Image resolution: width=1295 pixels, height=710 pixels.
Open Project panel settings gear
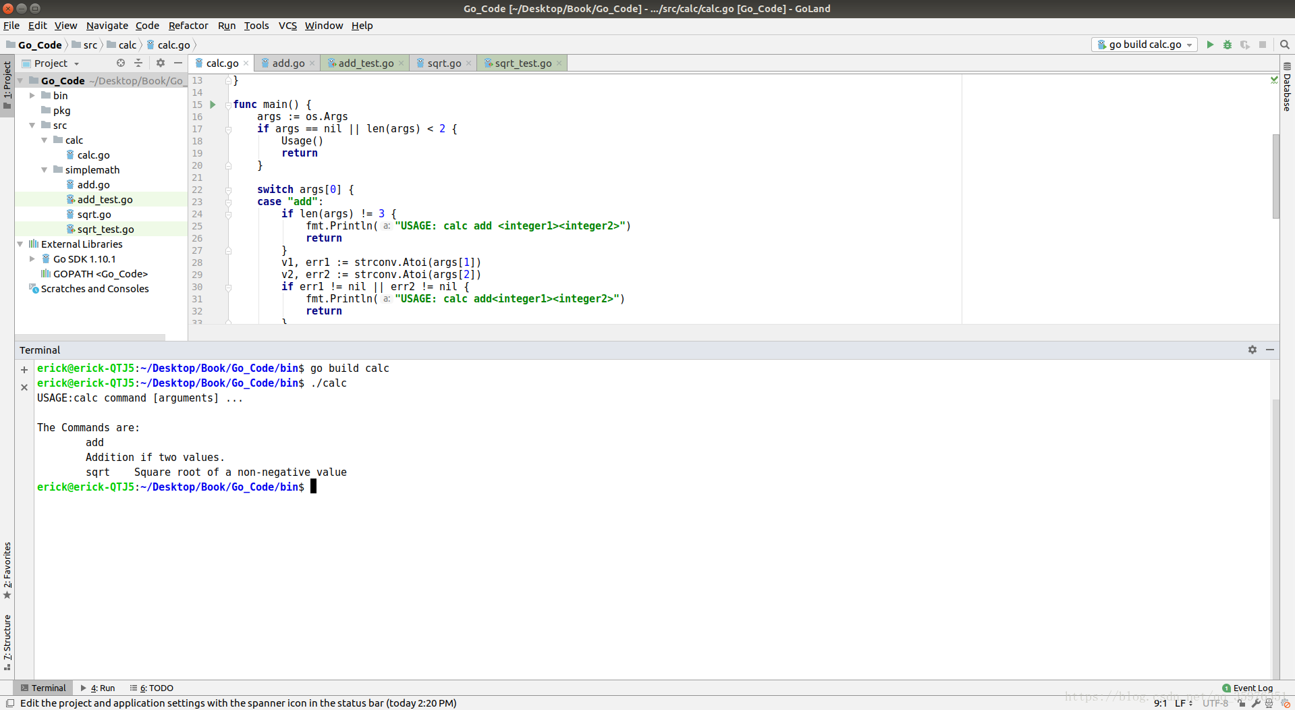[x=161, y=63]
